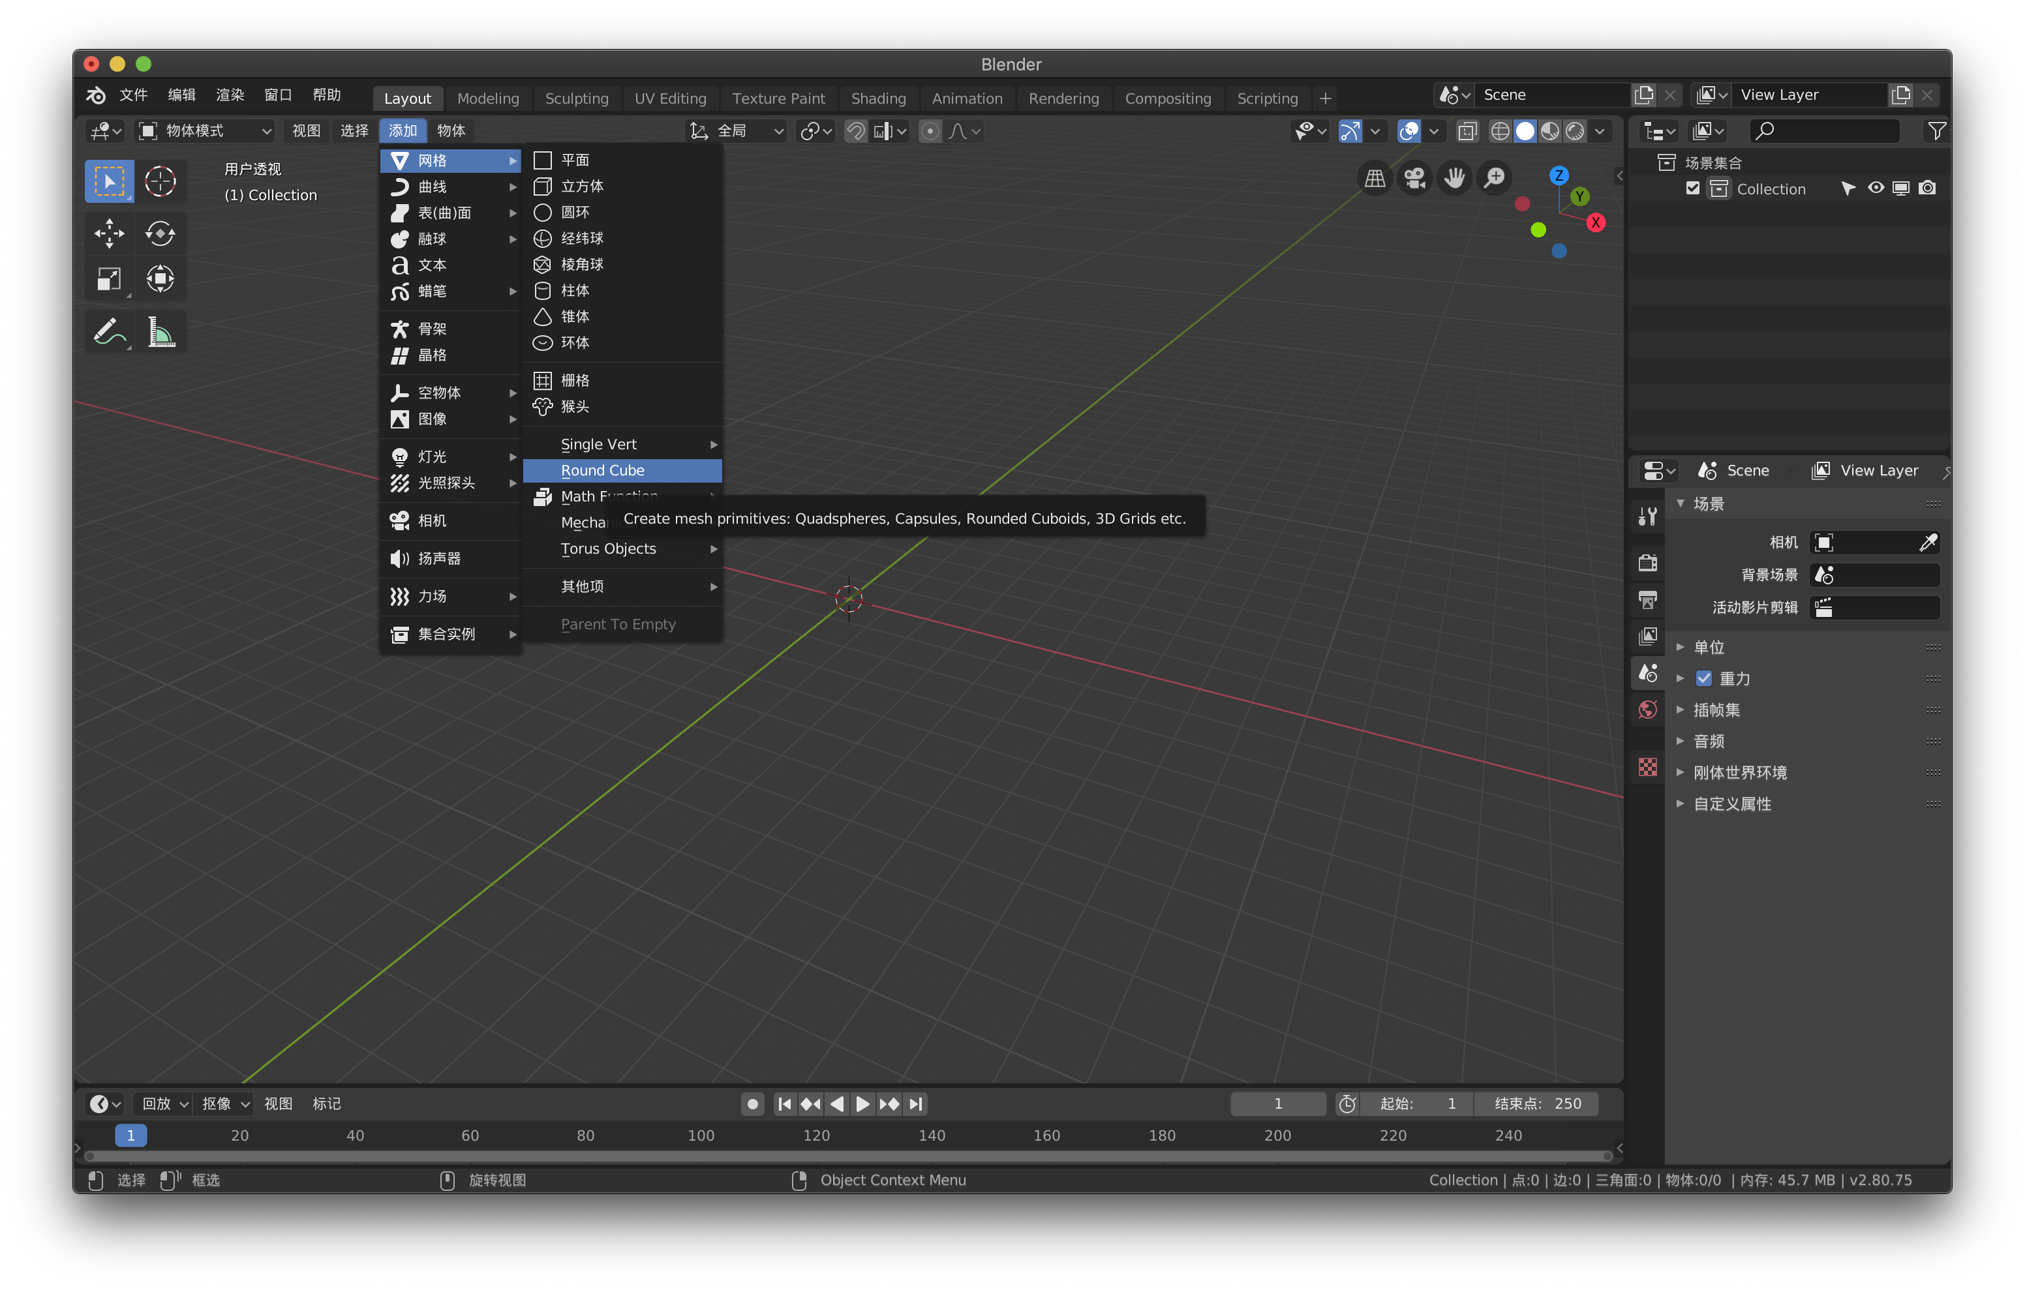2025x1290 pixels.
Task: Play the animation forward
Action: 863,1103
